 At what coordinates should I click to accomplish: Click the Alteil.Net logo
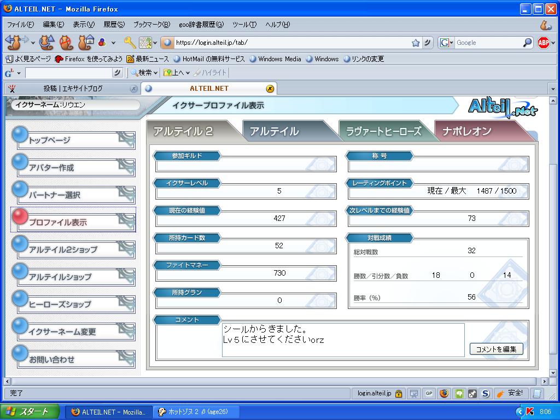point(503,107)
